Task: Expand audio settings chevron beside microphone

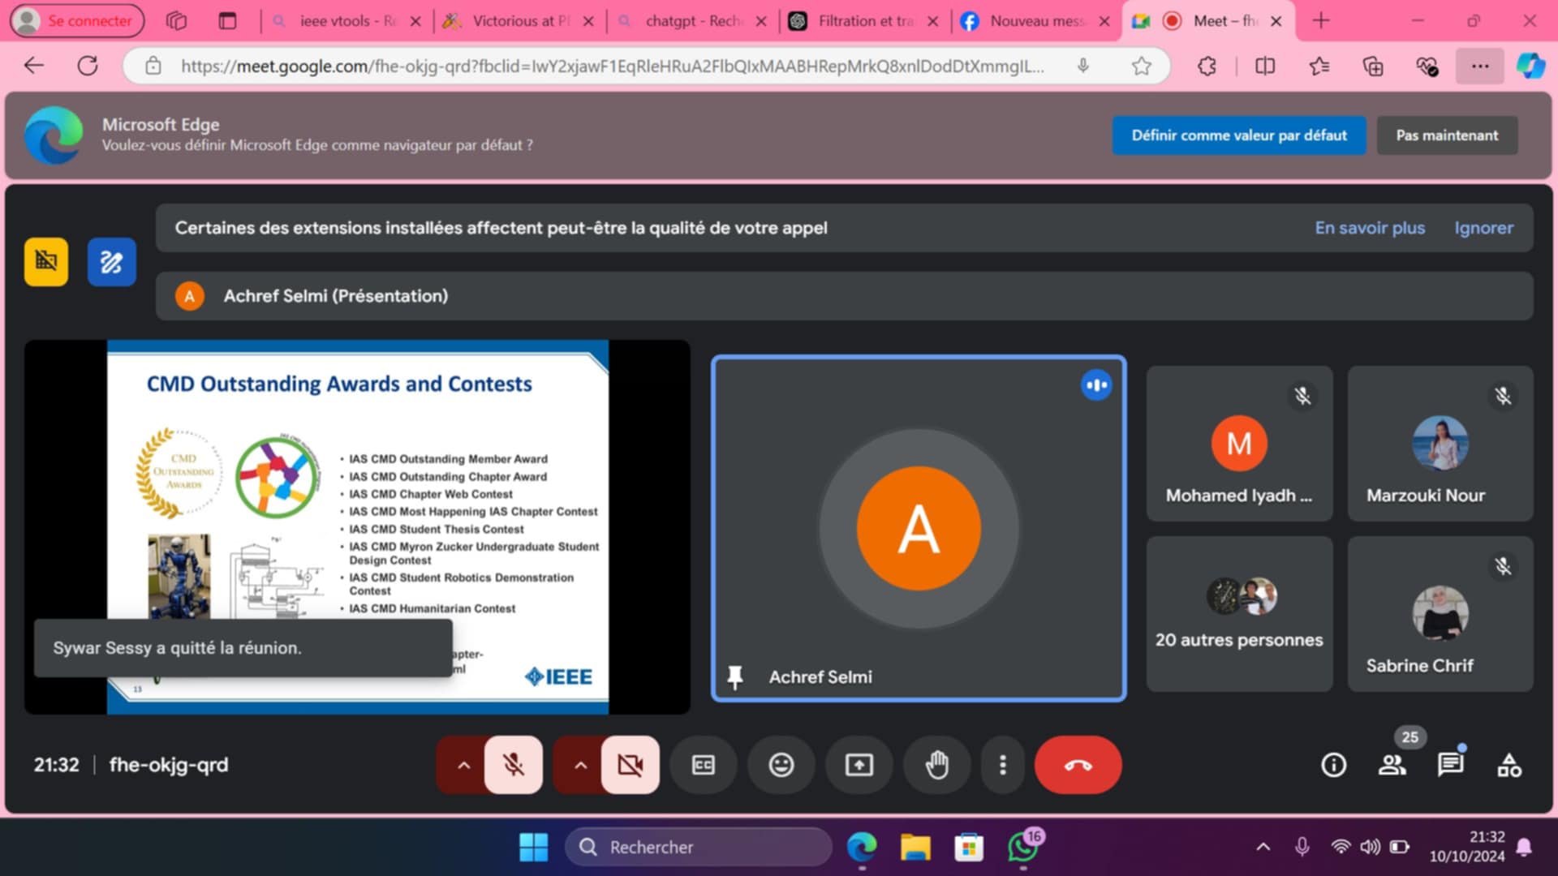Action: 463,765
